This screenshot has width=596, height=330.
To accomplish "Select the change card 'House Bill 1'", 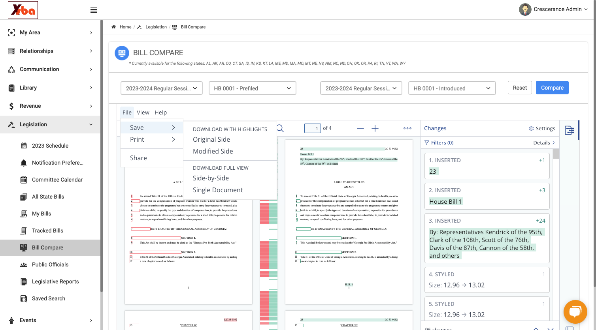I will click(487, 196).
